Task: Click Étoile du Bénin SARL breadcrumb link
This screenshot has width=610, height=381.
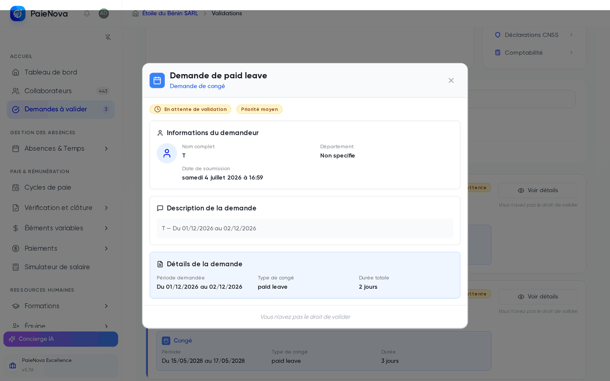Action: (170, 14)
